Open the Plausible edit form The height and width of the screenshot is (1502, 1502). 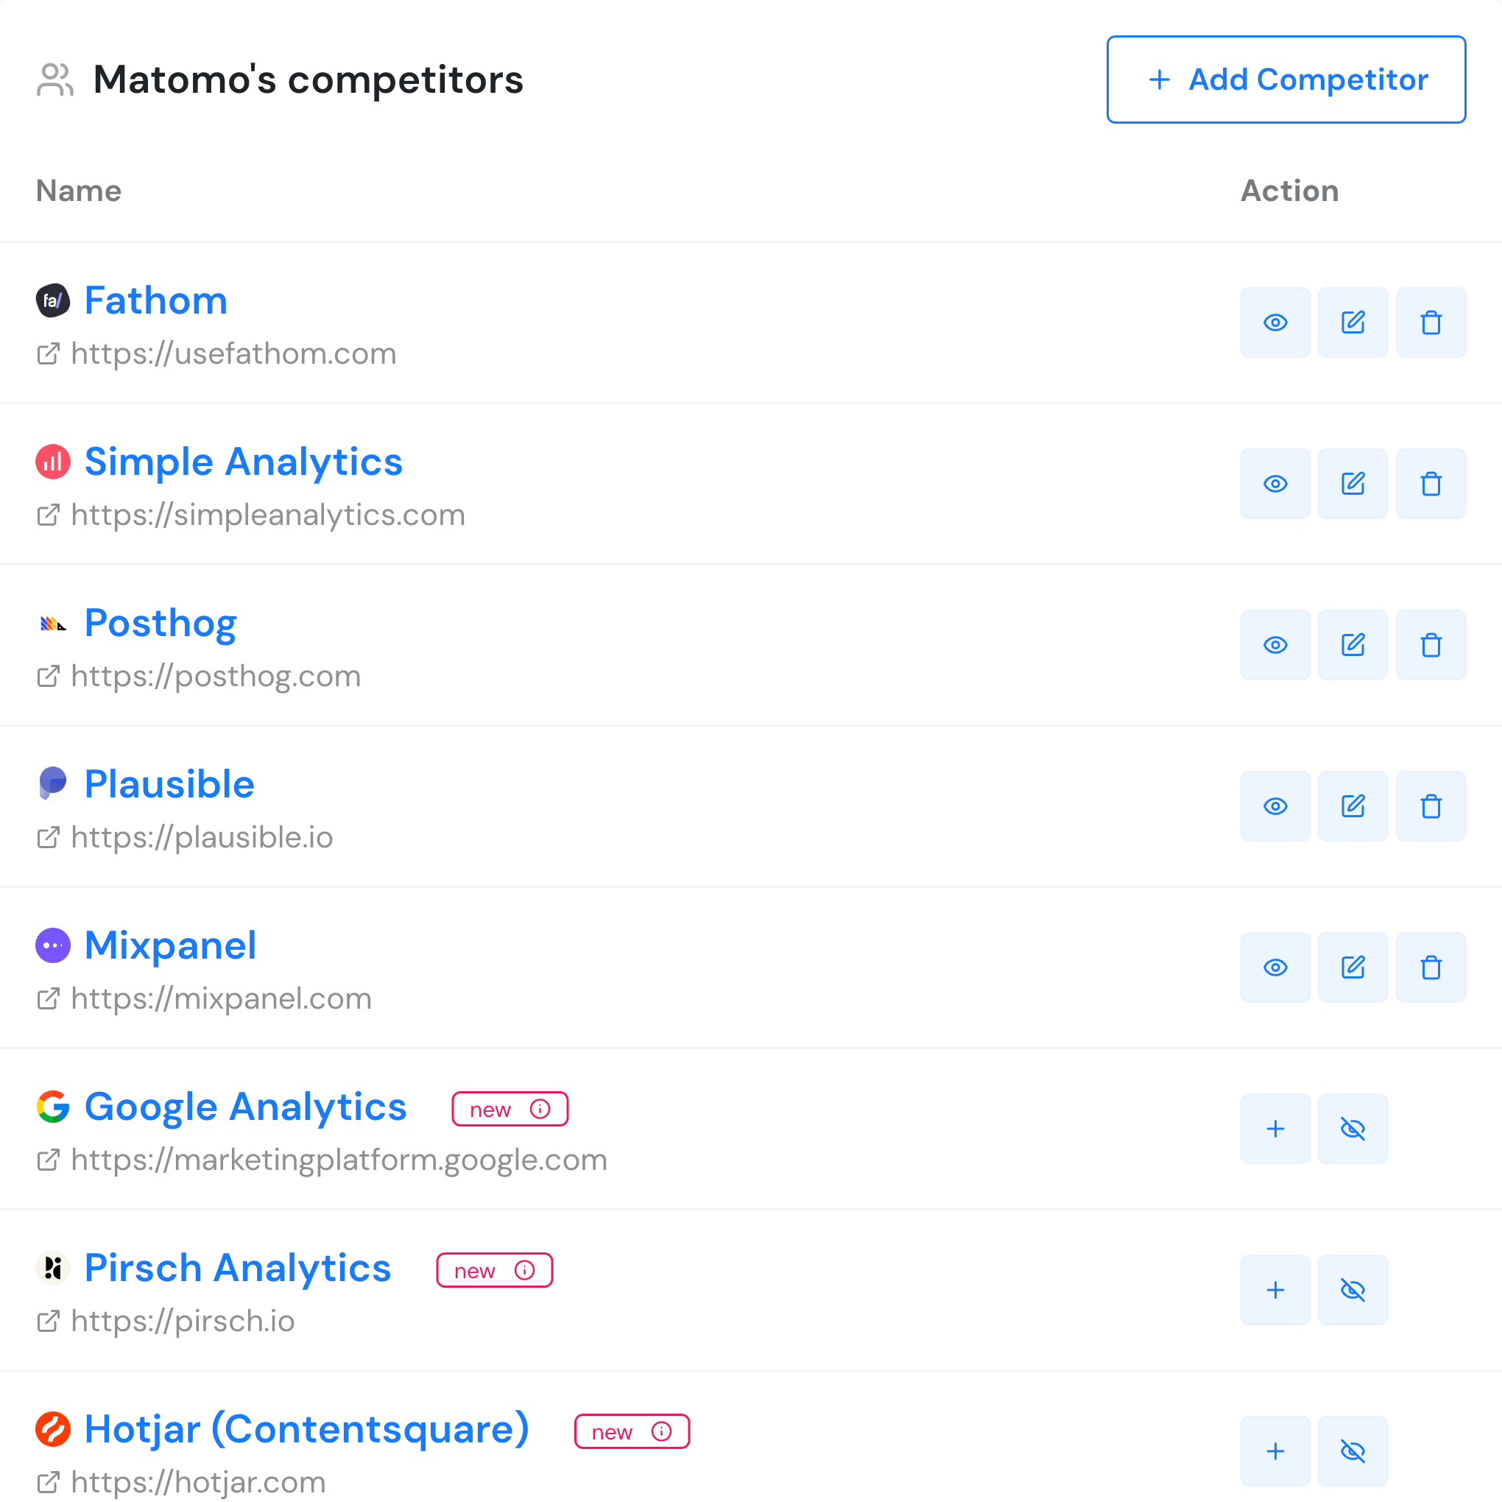[x=1353, y=806]
